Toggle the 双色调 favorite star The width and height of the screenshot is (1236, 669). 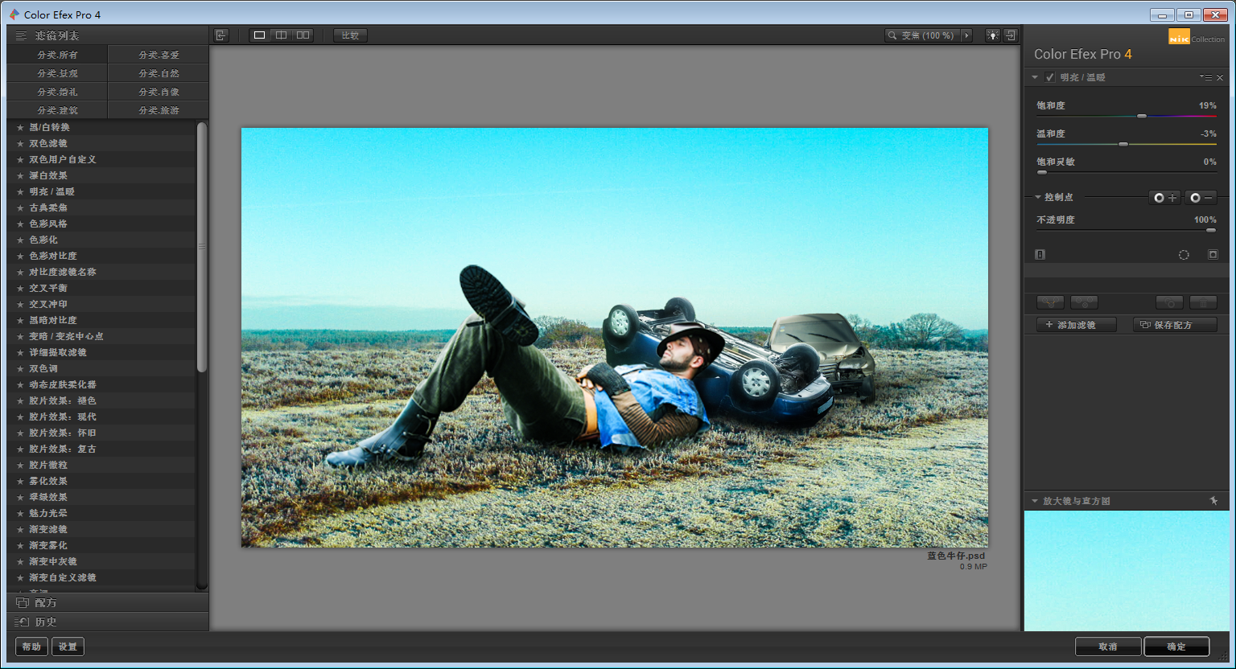(x=20, y=368)
